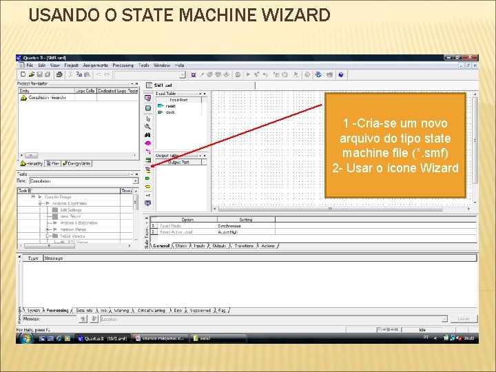Select the reset input port row
Image resolution: width=496 pixels, height=372 pixels.
tap(178, 106)
